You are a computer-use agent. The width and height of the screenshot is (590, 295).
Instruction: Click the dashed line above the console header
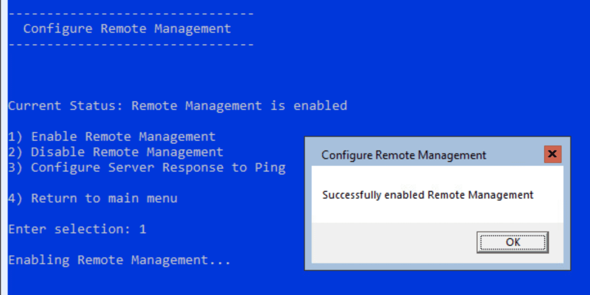131,13
